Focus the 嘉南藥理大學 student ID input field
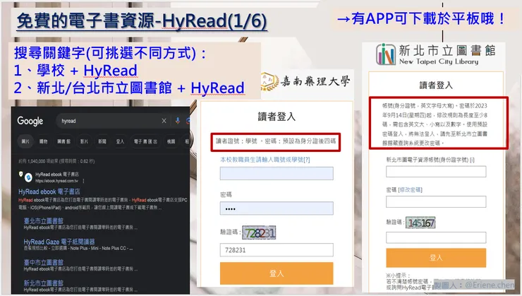The width and height of the screenshot is (522, 296). (277, 173)
